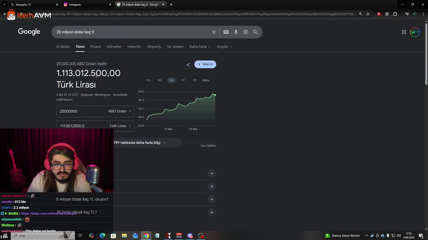
Task: Open the Görseller search tab
Action: coord(114,47)
